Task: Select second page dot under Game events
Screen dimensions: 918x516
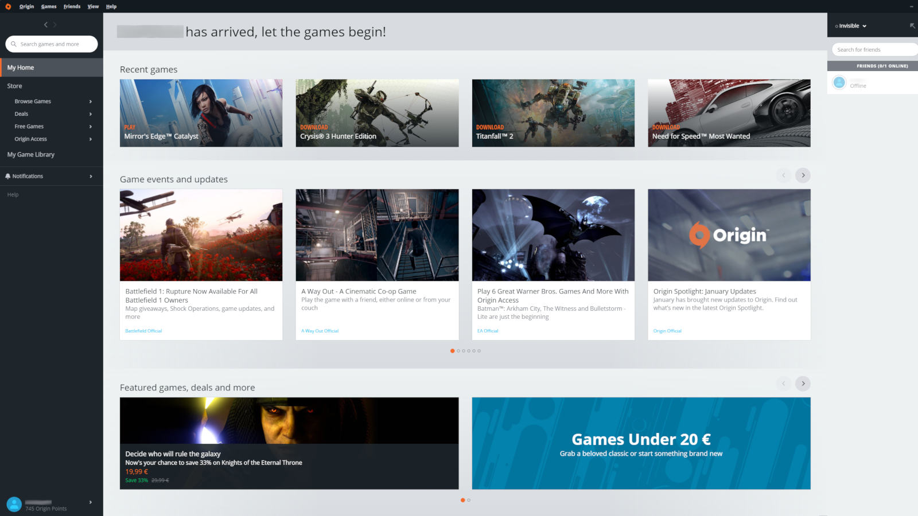Action: (458, 351)
